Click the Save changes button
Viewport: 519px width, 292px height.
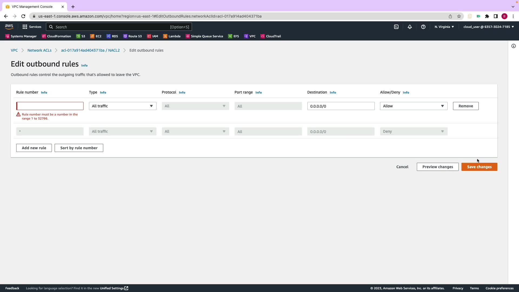click(479, 167)
